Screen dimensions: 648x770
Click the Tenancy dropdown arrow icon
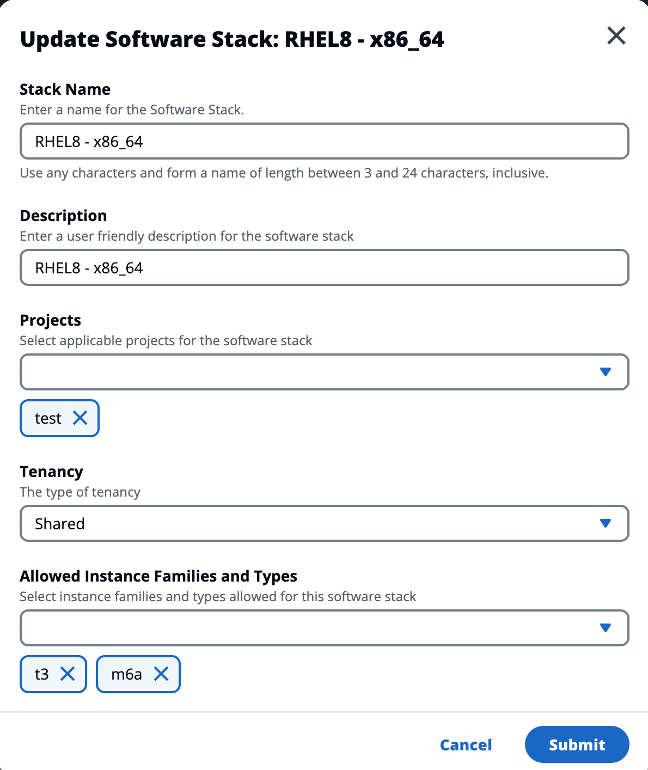pos(605,523)
